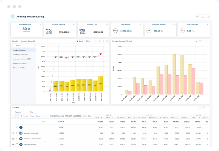This screenshot has width=219, height=151.
Task: Click the A& avatar for Auditing & Accounting
Action: click(21, 133)
